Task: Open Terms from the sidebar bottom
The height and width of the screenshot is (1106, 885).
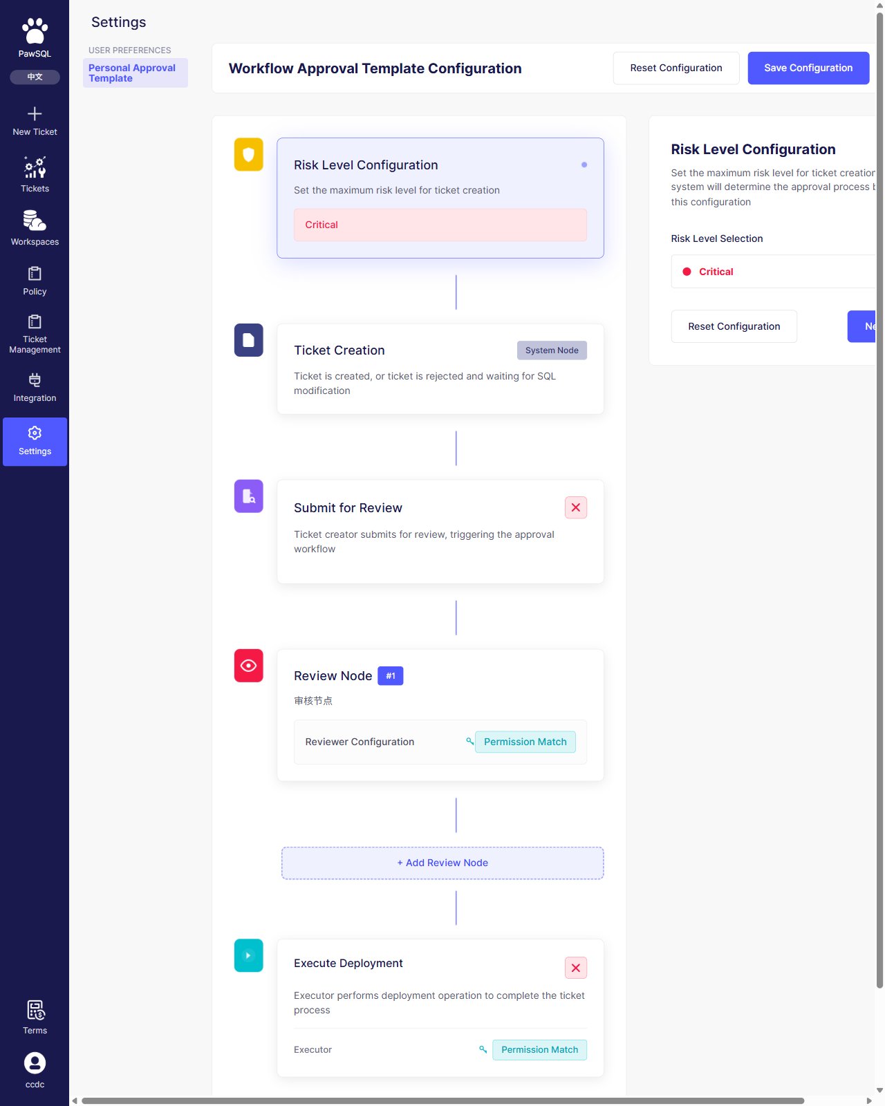Action: pos(35,1017)
